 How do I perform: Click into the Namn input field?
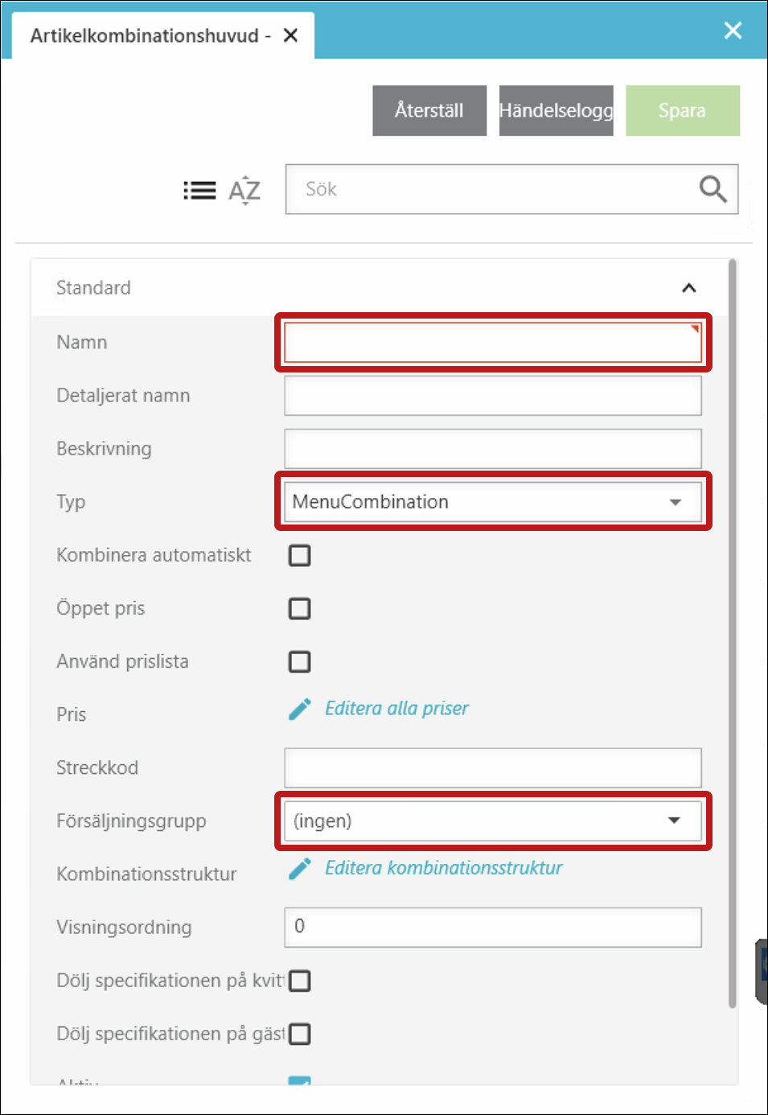491,343
